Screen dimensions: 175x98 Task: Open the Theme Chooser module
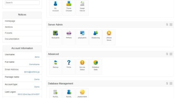pyautogui.click(x=69, y=8)
